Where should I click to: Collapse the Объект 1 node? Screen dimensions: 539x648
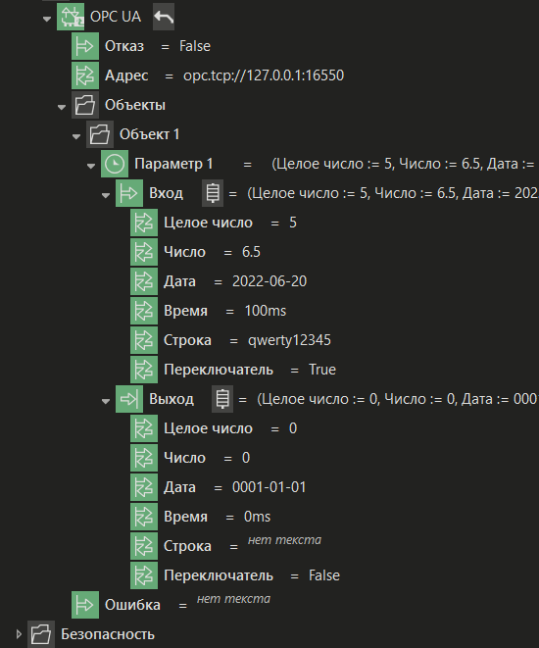[76, 136]
